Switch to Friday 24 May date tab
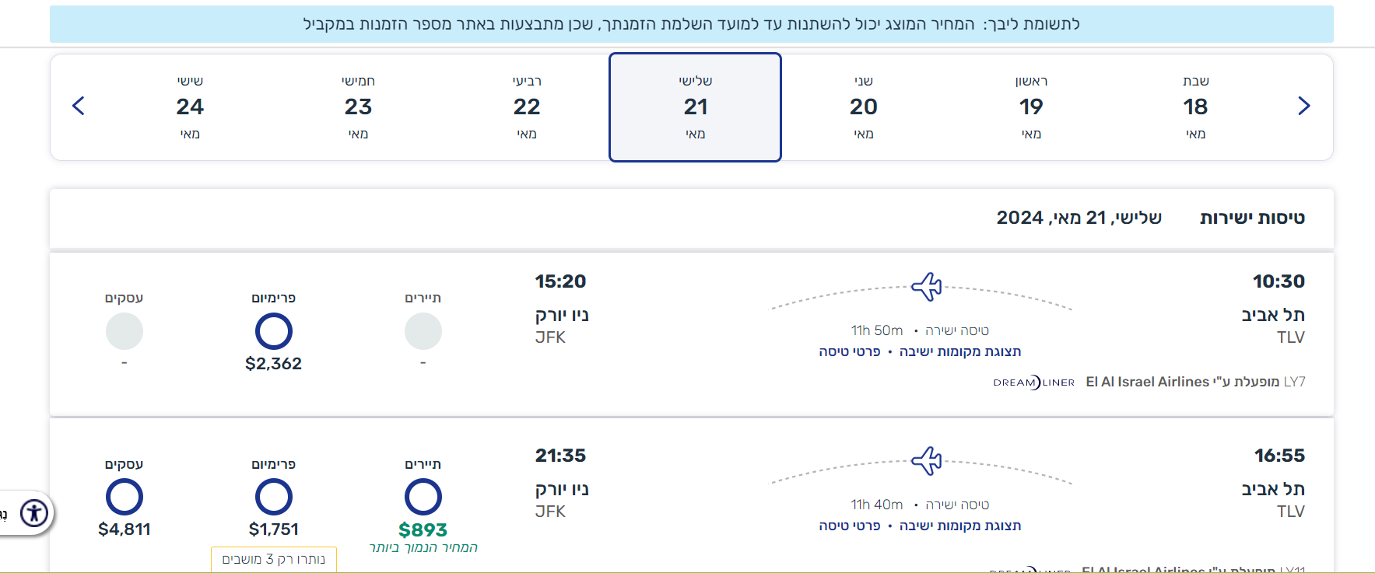Image resolution: width=1375 pixels, height=573 pixels. [190, 107]
